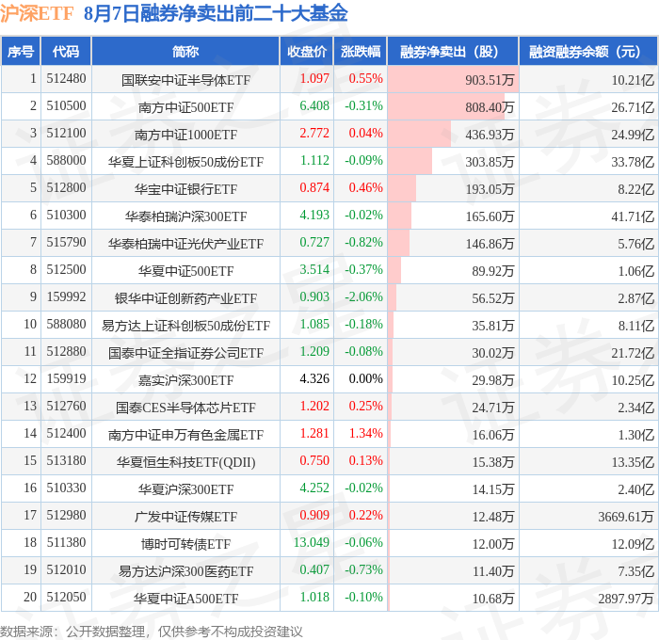
Task: Click fund code 515790
Action: (x=66, y=242)
